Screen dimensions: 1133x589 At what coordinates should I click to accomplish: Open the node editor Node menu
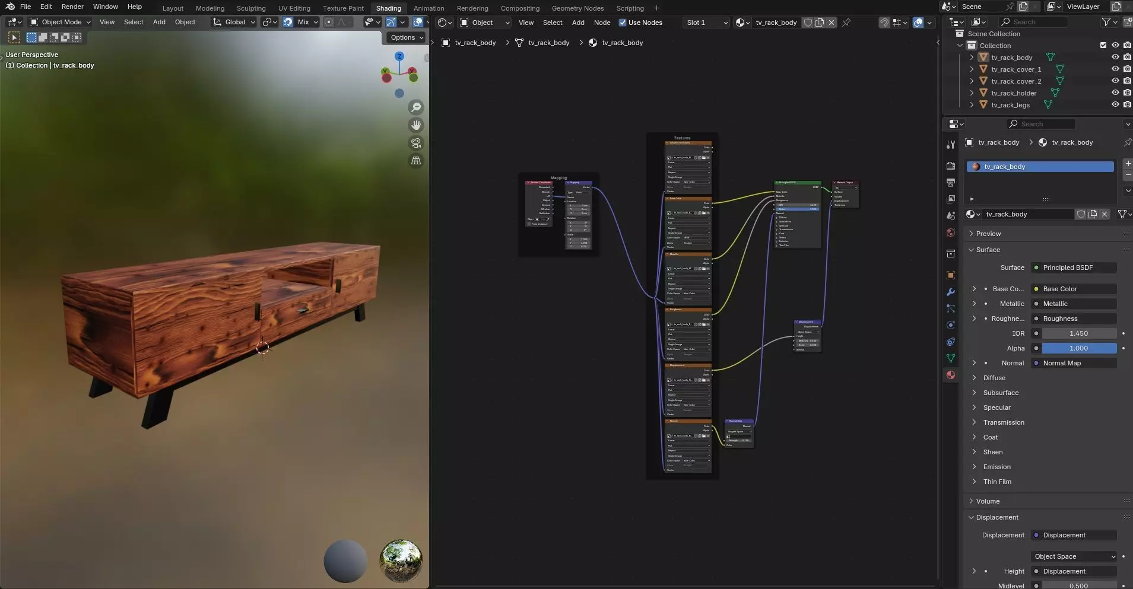602,23
